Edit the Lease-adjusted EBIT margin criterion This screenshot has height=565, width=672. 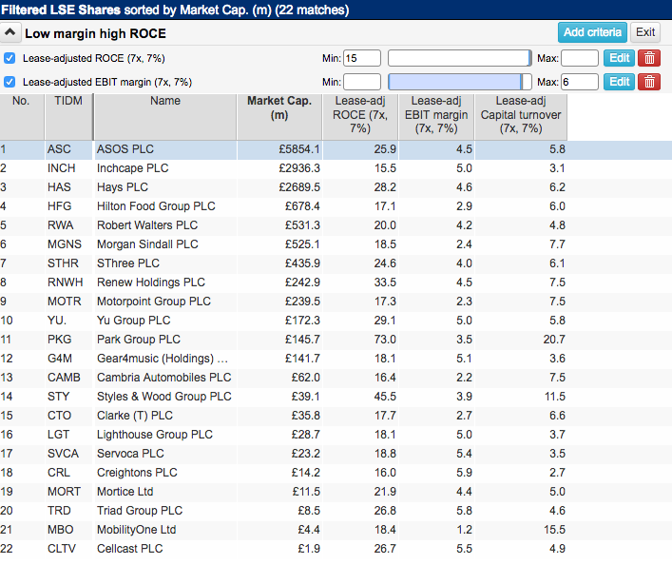pos(619,82)
